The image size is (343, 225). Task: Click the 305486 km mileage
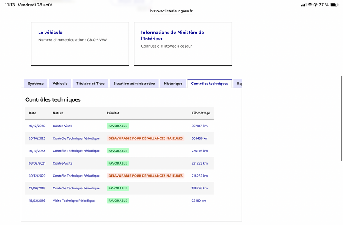point(200,138)
